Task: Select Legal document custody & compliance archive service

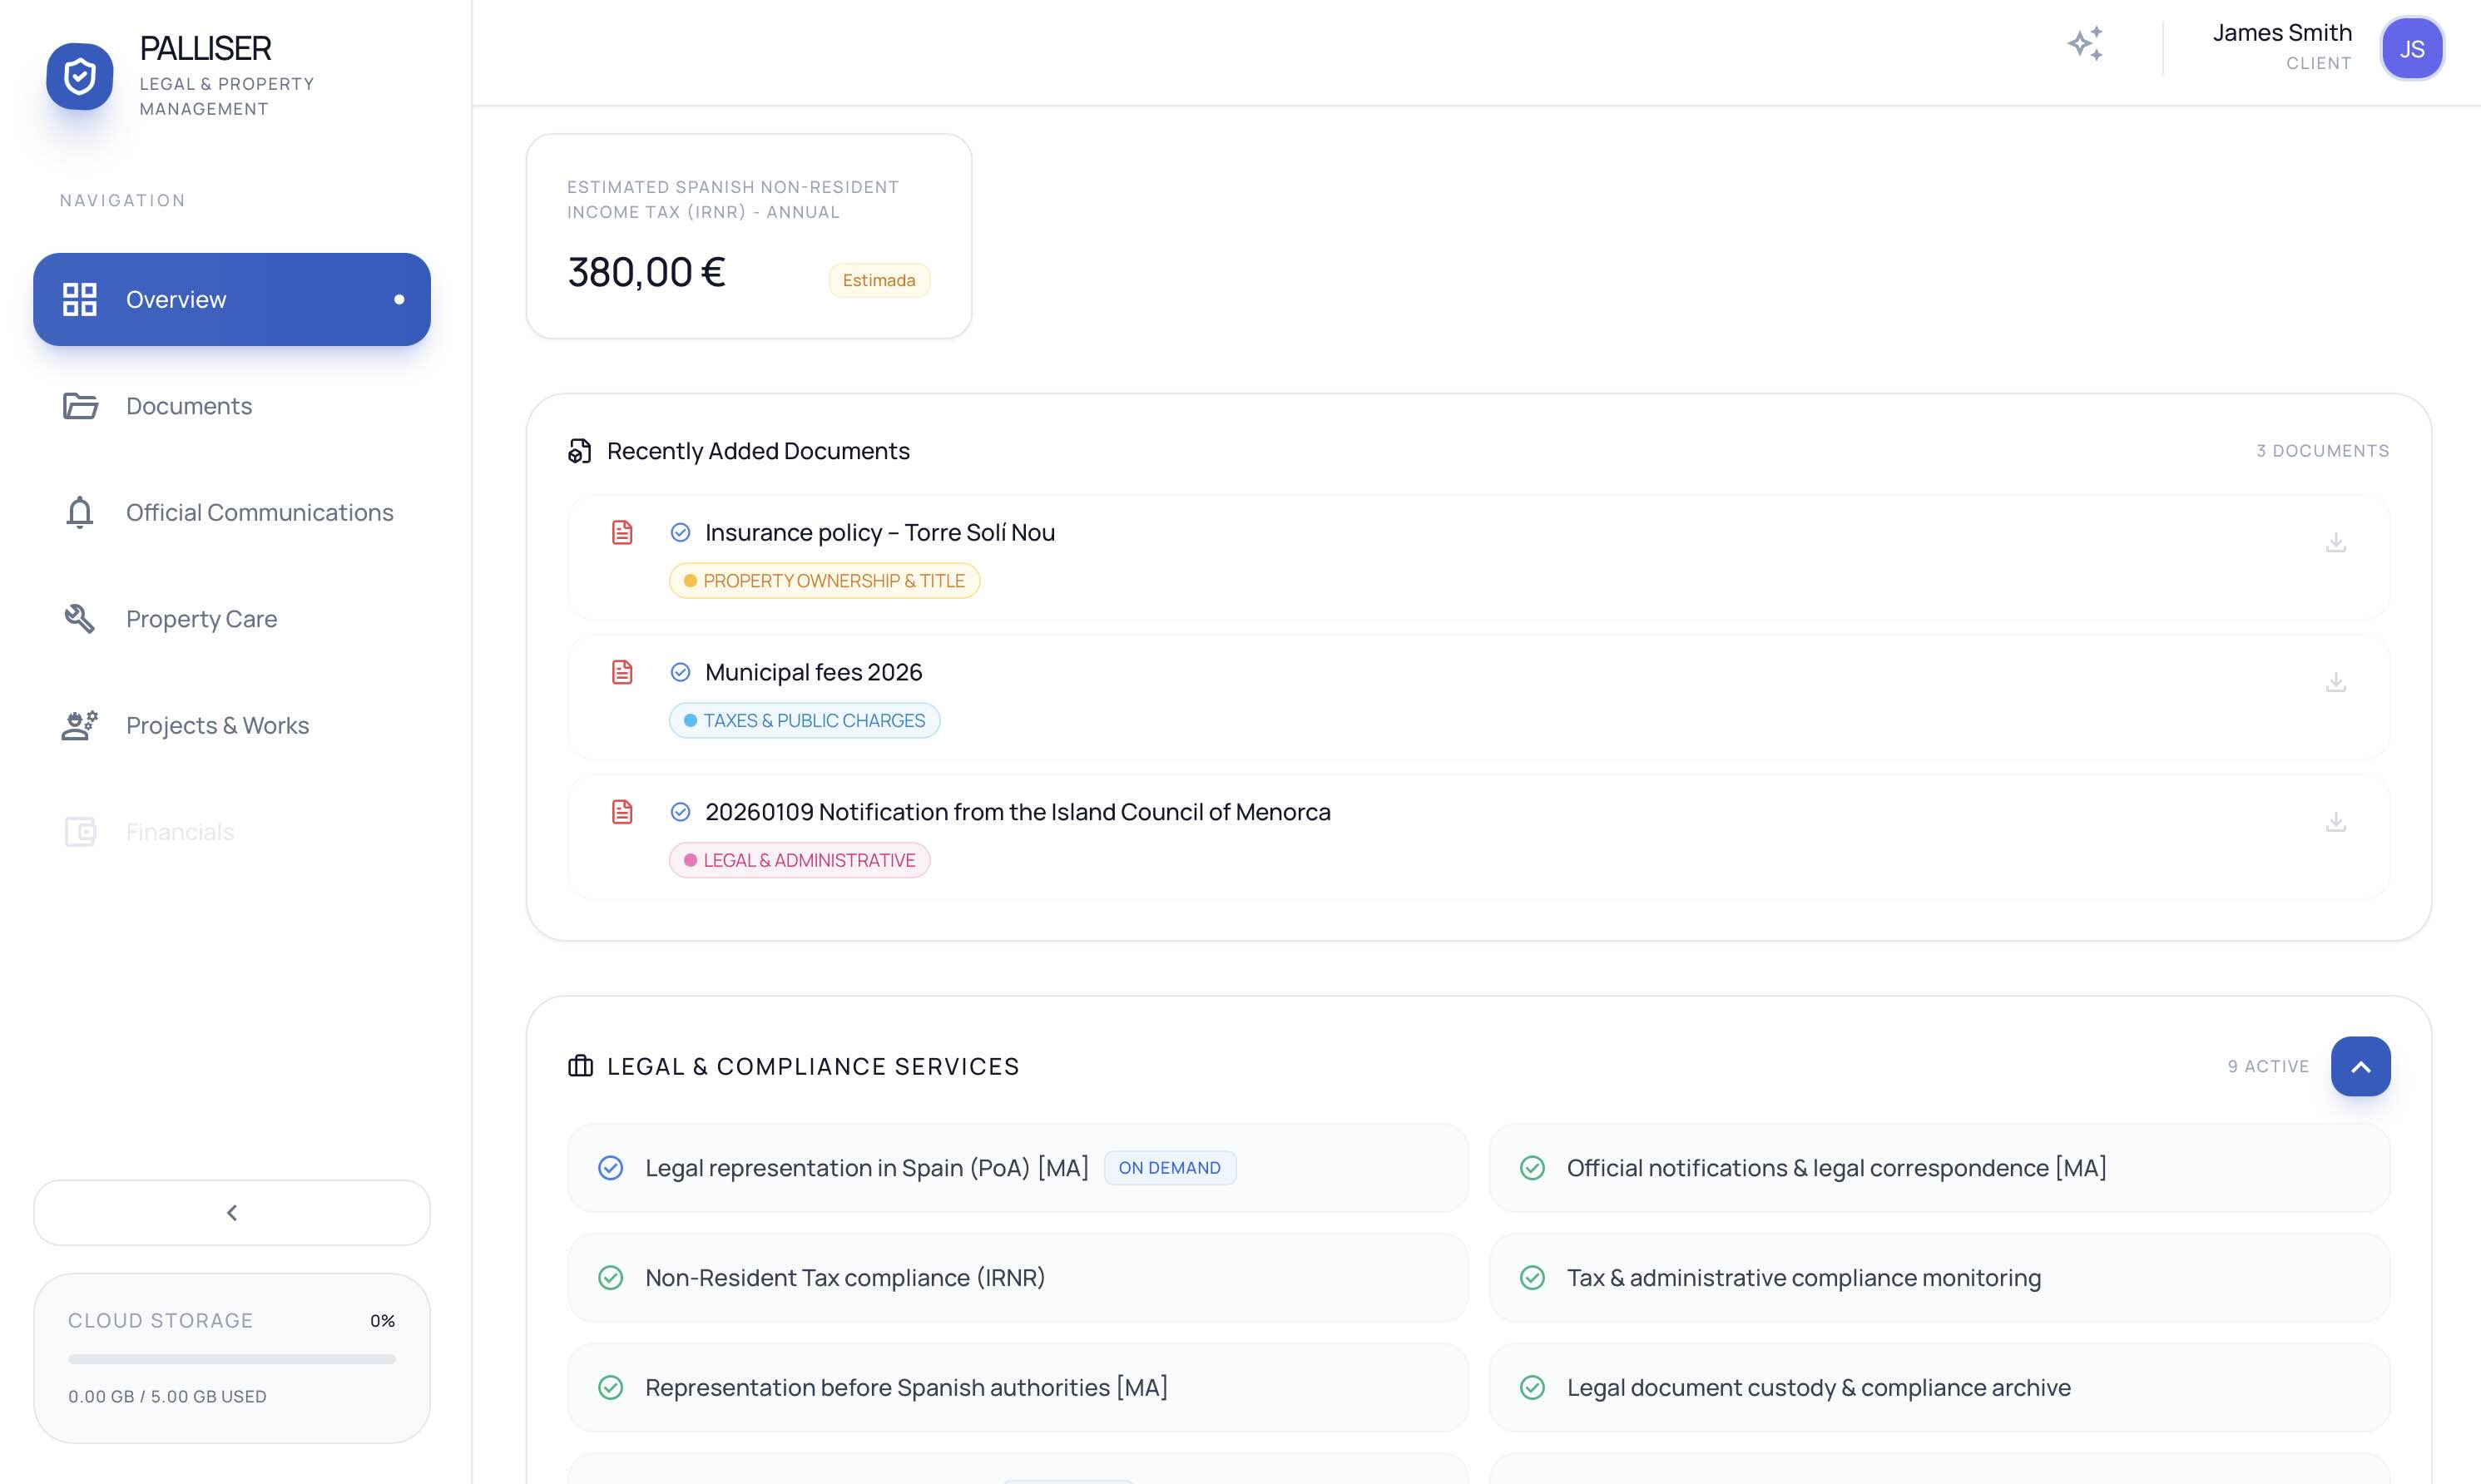Action: point(1939,1388)
